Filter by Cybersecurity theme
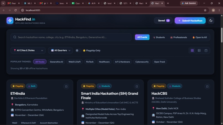The image size is (223, 125). click(x=142, y=62)
